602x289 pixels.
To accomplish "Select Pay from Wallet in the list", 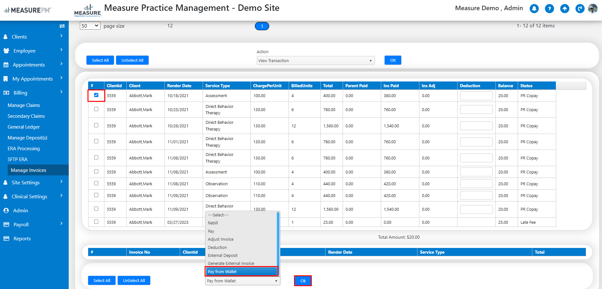I will [x=241, y=272].
